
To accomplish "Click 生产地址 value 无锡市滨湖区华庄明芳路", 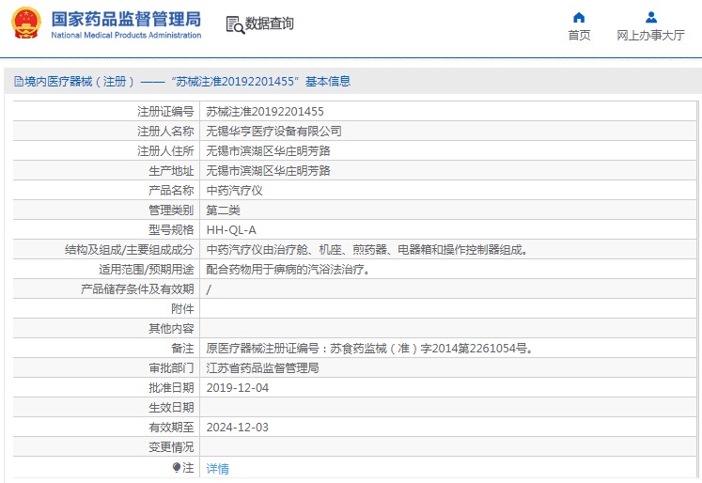I will 268,170.
